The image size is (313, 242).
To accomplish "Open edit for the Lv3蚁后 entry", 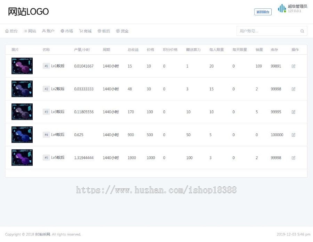I will [293, 112].
